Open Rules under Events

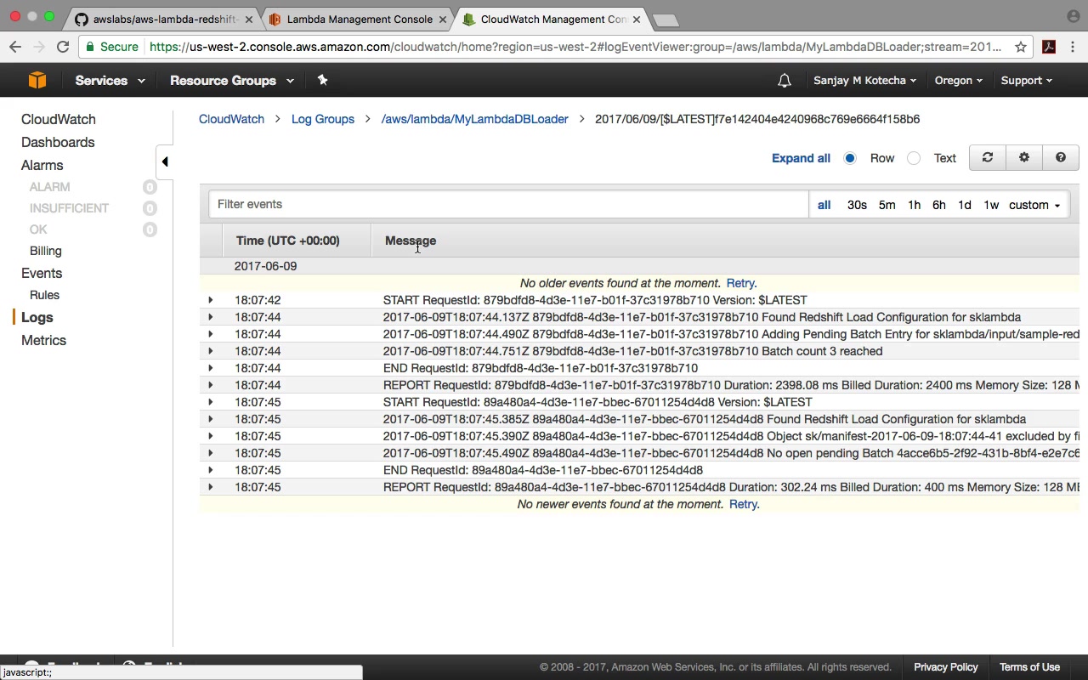pyautogui.click(x=44, y=295)
